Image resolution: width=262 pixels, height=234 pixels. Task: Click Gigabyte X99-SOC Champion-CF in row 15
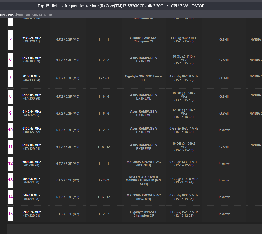(x=144, y=214)
